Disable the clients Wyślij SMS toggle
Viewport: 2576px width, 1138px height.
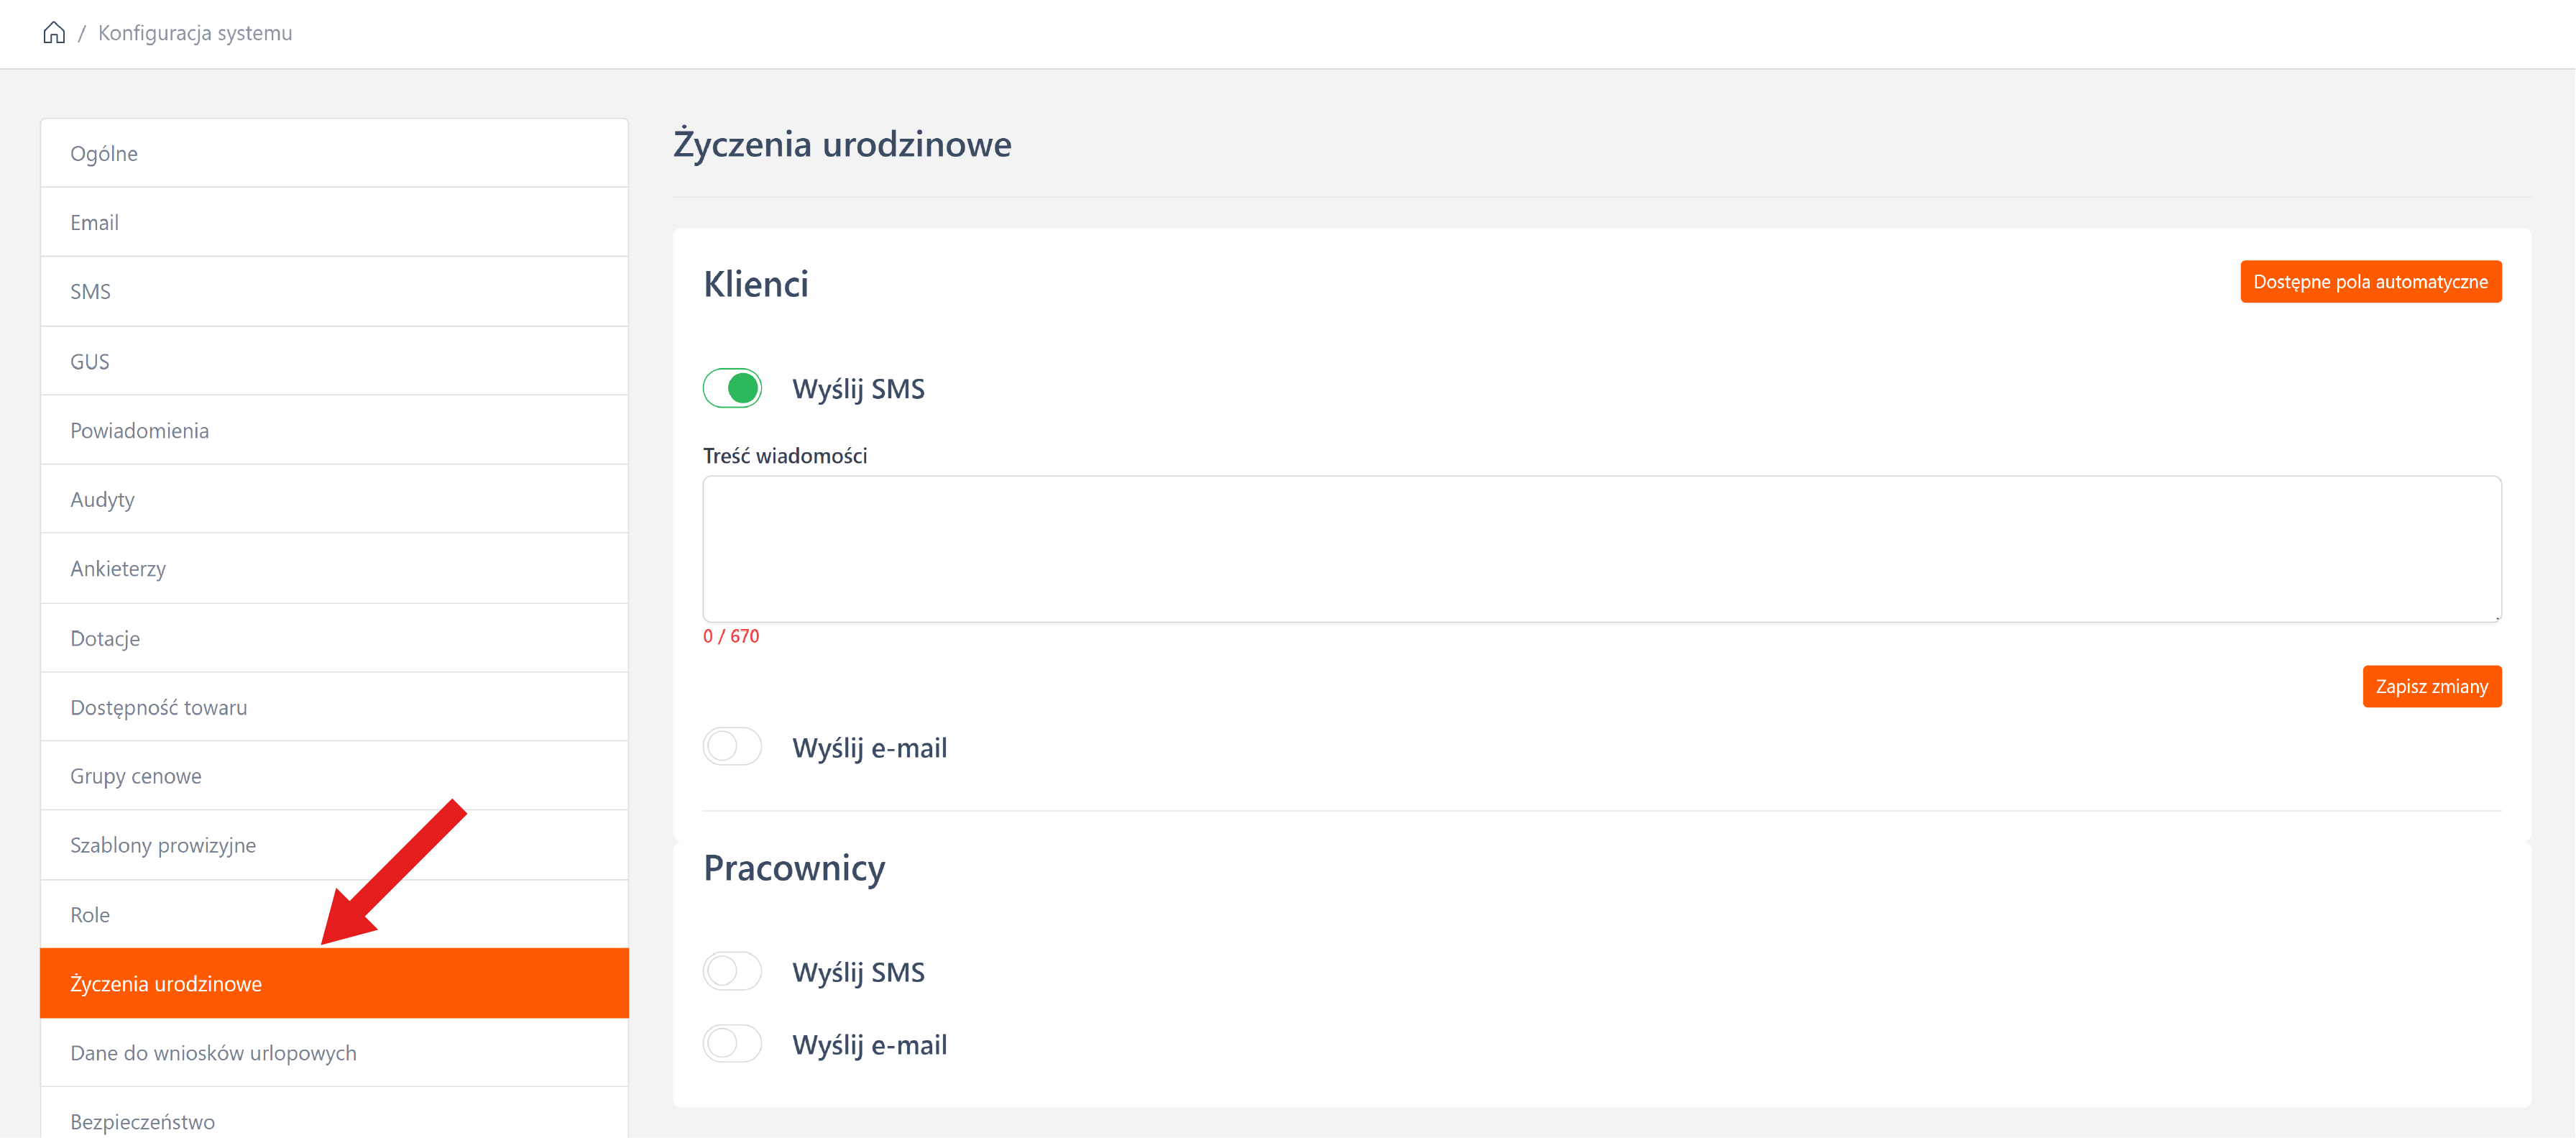tap(732, 388)
